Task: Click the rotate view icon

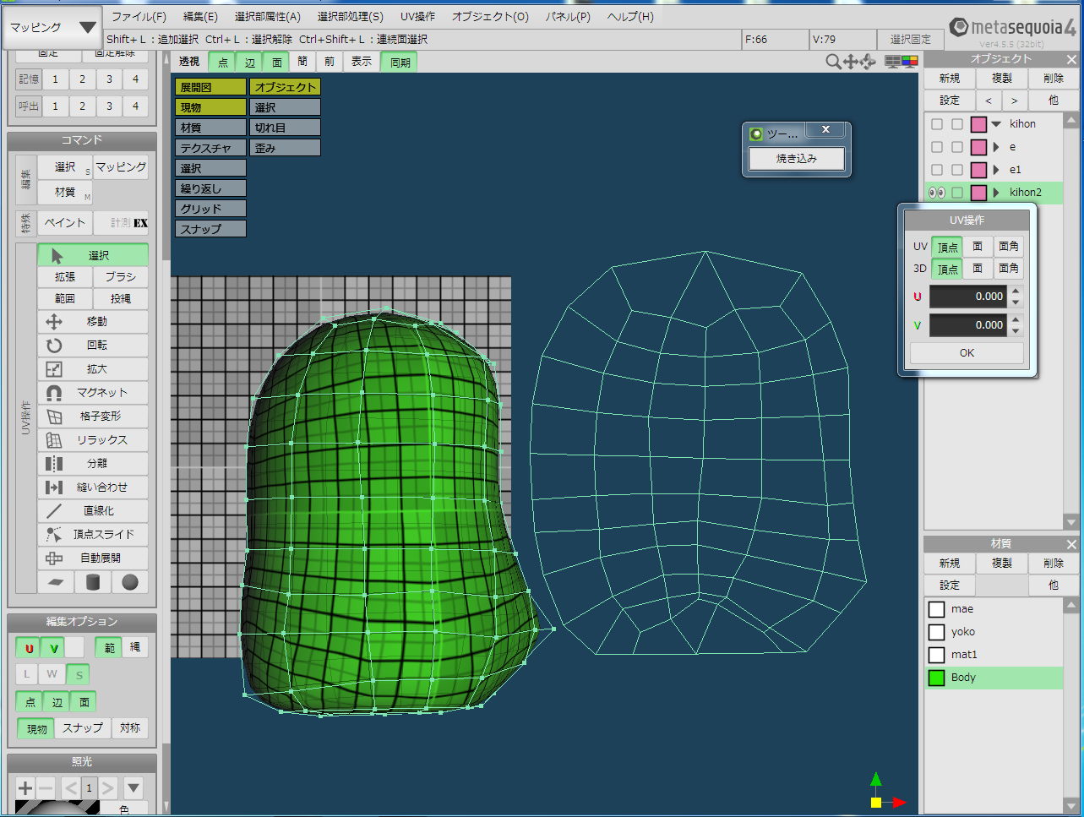Action: [x=867, y=62]
